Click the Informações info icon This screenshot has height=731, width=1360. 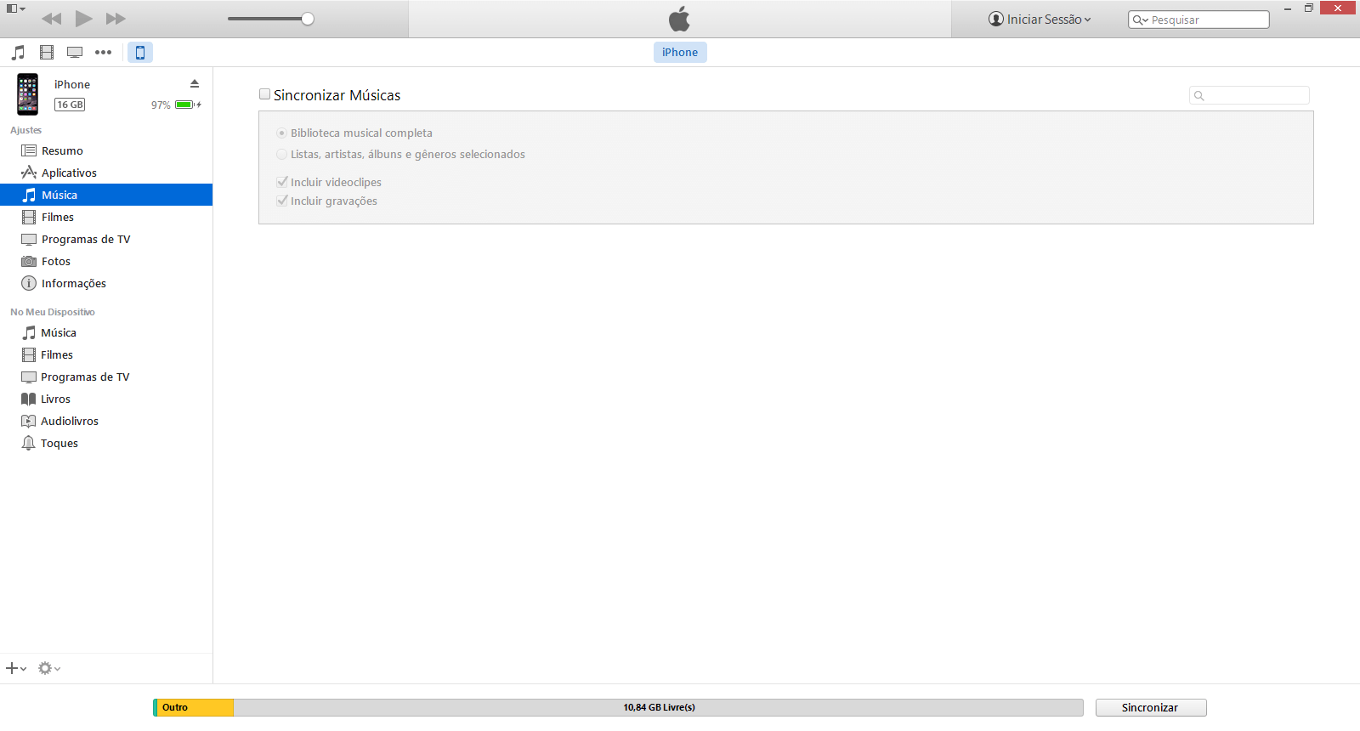(x=29, y=283)
